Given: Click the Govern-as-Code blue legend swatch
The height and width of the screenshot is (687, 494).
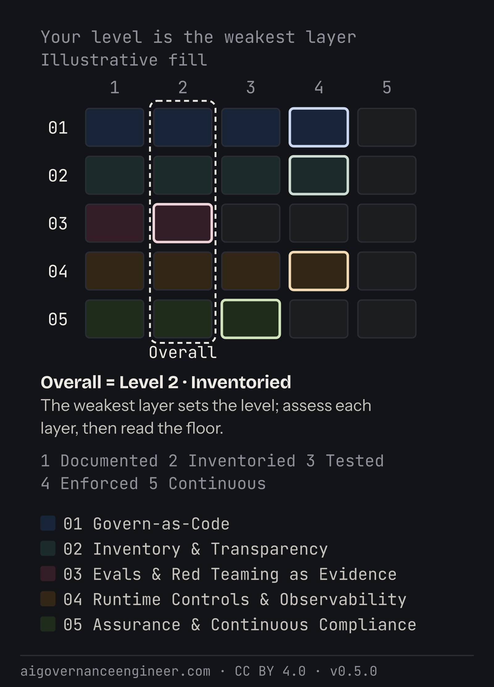Looking at the screenshot, I should [x=48, y=523].
